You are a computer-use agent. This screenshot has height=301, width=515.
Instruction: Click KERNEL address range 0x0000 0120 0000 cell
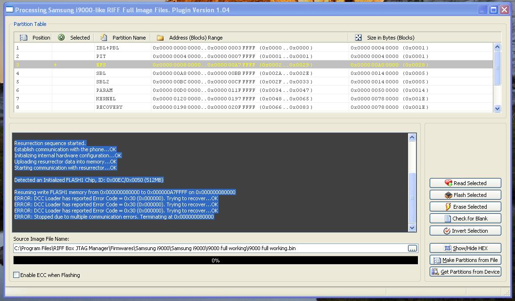point(233,99)
